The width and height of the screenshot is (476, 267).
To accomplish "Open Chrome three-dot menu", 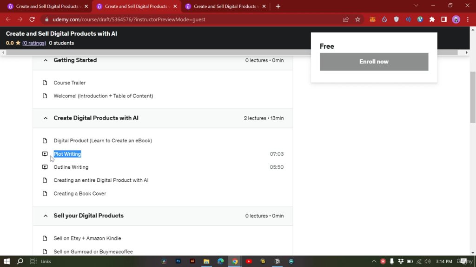I will [x=468, y=19].
